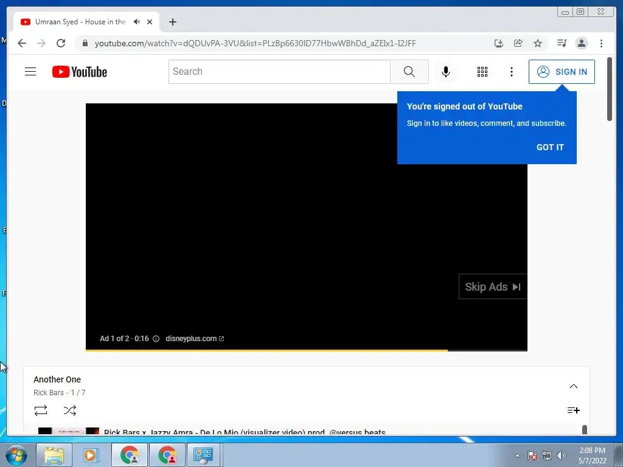Start voice search with the microphone

point(446,72)
